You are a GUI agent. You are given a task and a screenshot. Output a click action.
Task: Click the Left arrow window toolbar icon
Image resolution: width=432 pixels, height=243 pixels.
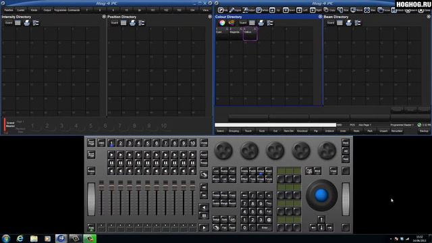point(299,10)
